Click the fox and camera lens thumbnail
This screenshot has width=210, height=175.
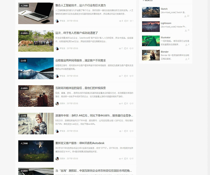(x=36, y=41)
